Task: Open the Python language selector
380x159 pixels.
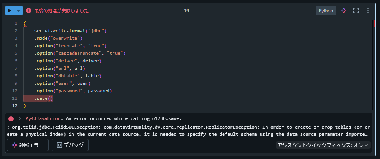Action: click(x=326, y=10)
